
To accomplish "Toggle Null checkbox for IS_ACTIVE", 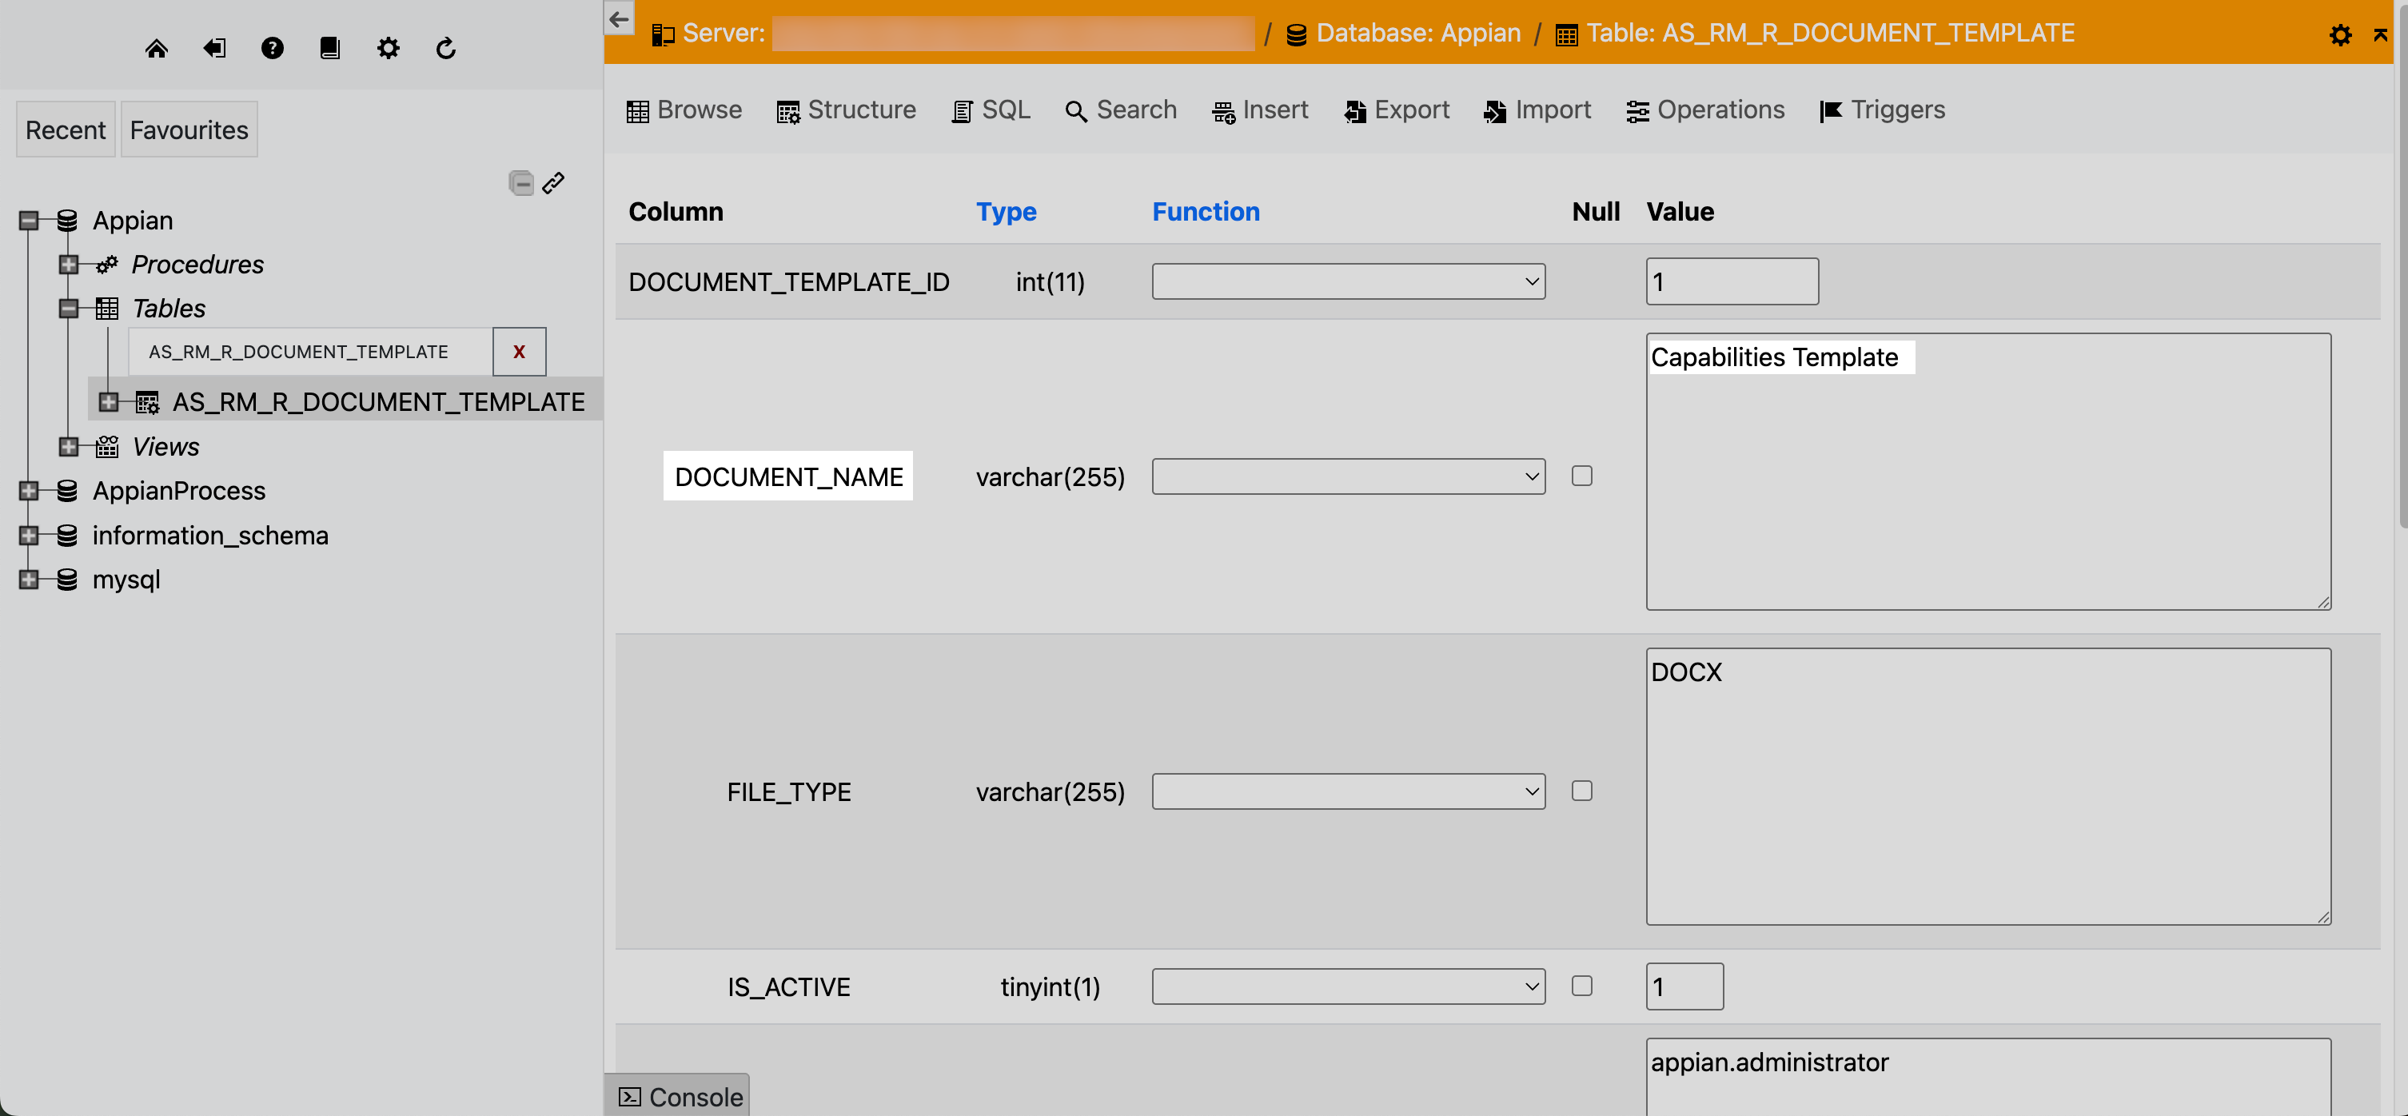I will coord(1581,986).
